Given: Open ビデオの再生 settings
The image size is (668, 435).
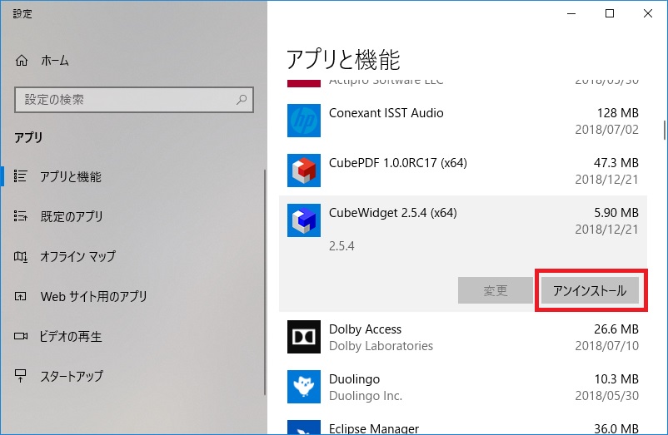Looking at the screenshot, I should (71, 336).
